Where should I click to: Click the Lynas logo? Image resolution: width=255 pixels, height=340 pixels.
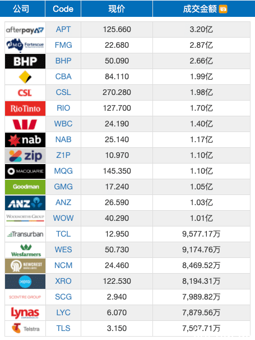point(25,313)
